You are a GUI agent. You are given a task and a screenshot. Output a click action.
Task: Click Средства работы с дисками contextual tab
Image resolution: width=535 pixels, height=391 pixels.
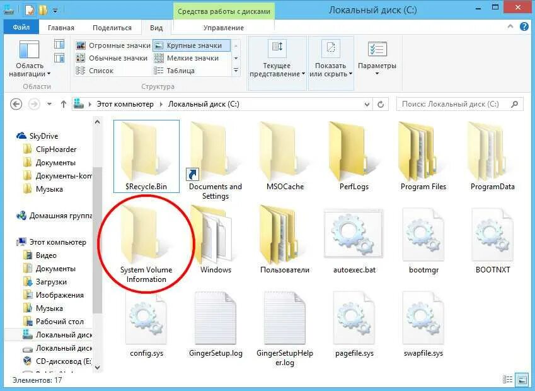(x=224, y=11)
